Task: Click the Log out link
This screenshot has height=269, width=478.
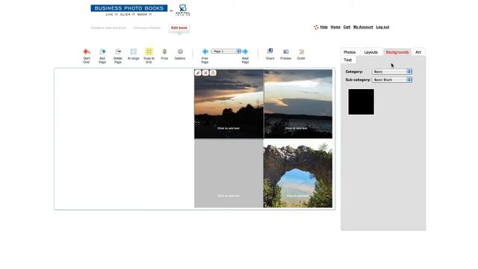Action: pyautogui.click(x=382, y=27)
